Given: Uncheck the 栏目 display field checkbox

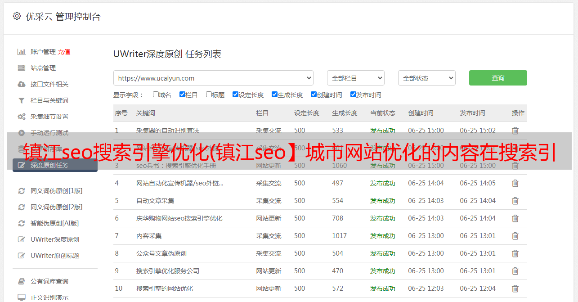Looking at the screenshot, I should pyautogui.click(x=182, y=95).
